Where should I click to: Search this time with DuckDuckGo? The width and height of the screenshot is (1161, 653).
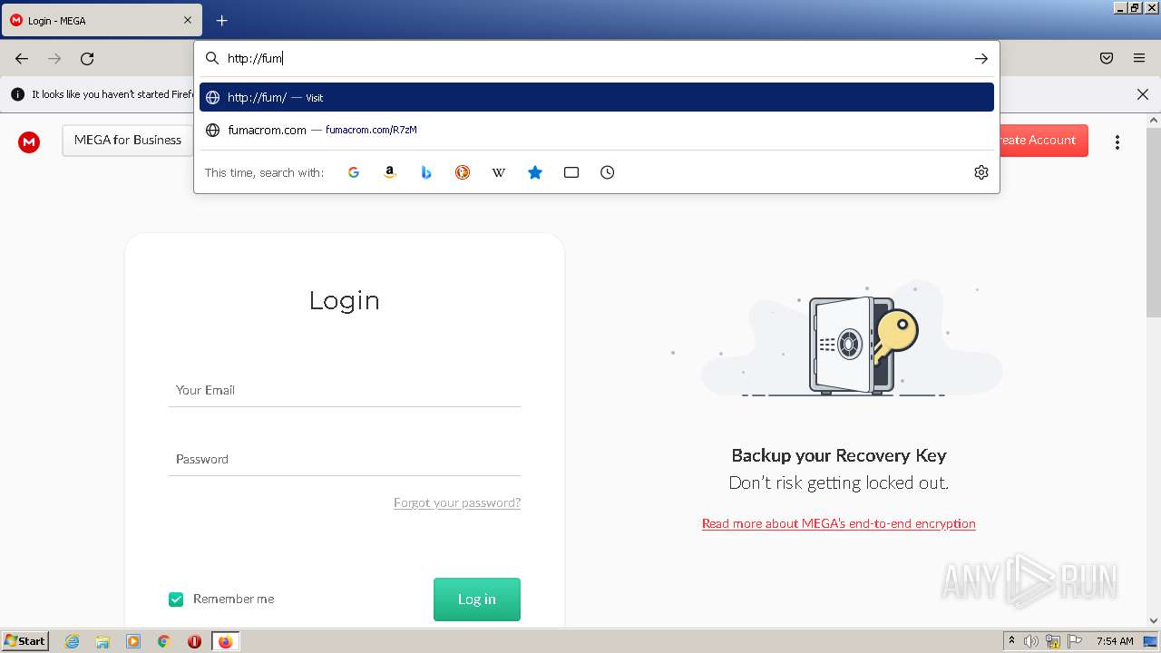coord(463,172)
